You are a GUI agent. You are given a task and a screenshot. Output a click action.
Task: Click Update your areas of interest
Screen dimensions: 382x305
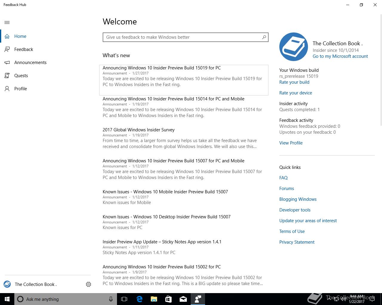point(308,221)
